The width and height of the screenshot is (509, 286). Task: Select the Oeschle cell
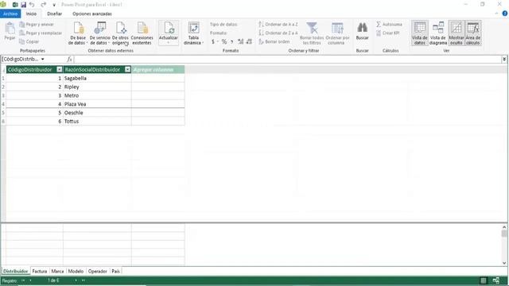[x=97, y=113]
